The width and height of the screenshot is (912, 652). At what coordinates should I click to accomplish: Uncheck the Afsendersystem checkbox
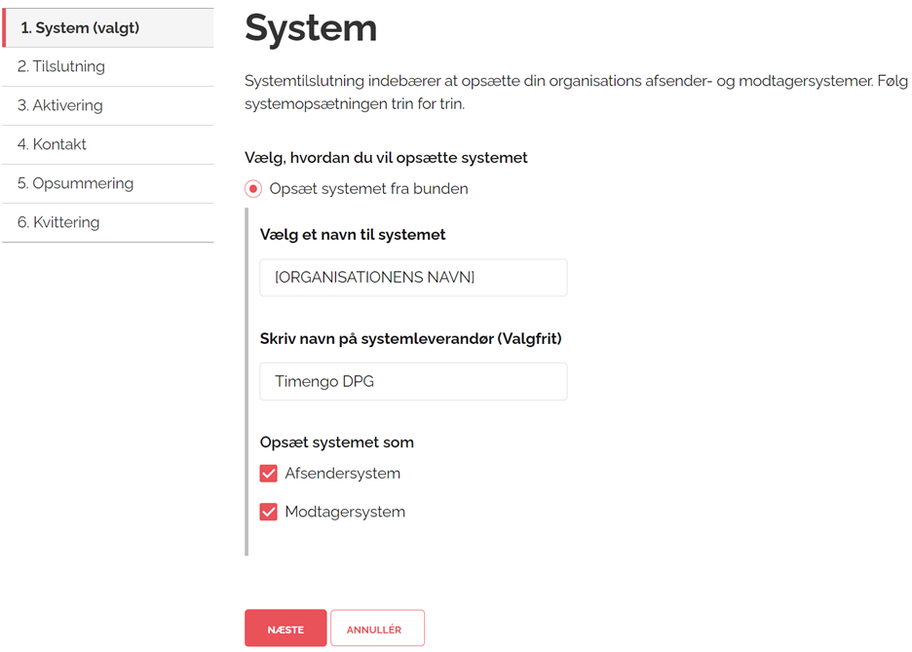tap(269, 474)
